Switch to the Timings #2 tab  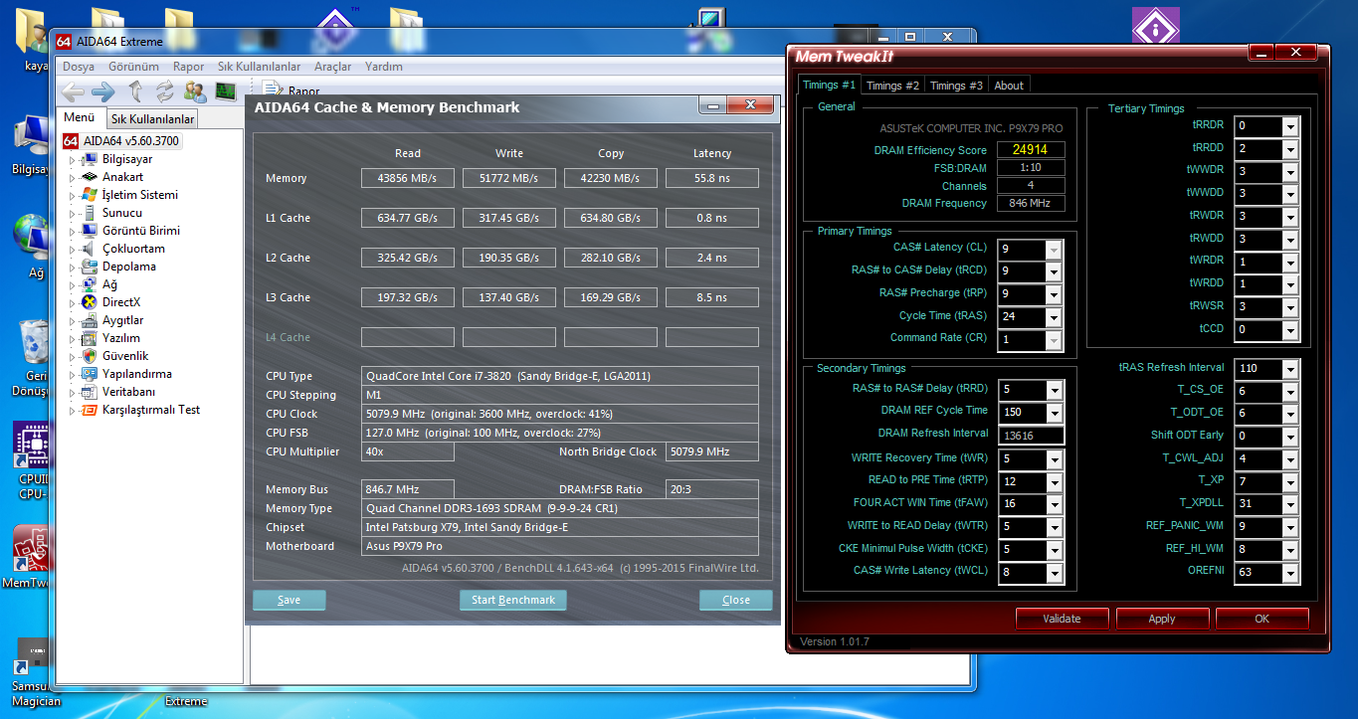892,86
